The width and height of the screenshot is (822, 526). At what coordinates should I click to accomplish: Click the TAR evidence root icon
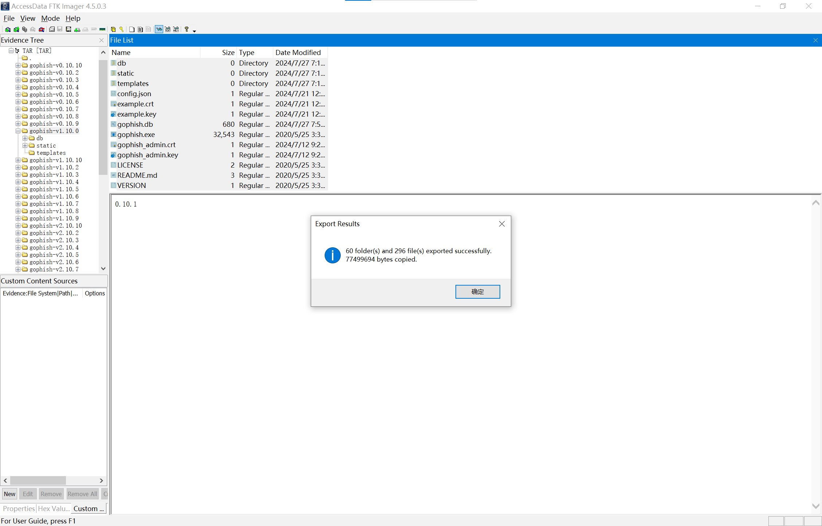tap(17, 51)
